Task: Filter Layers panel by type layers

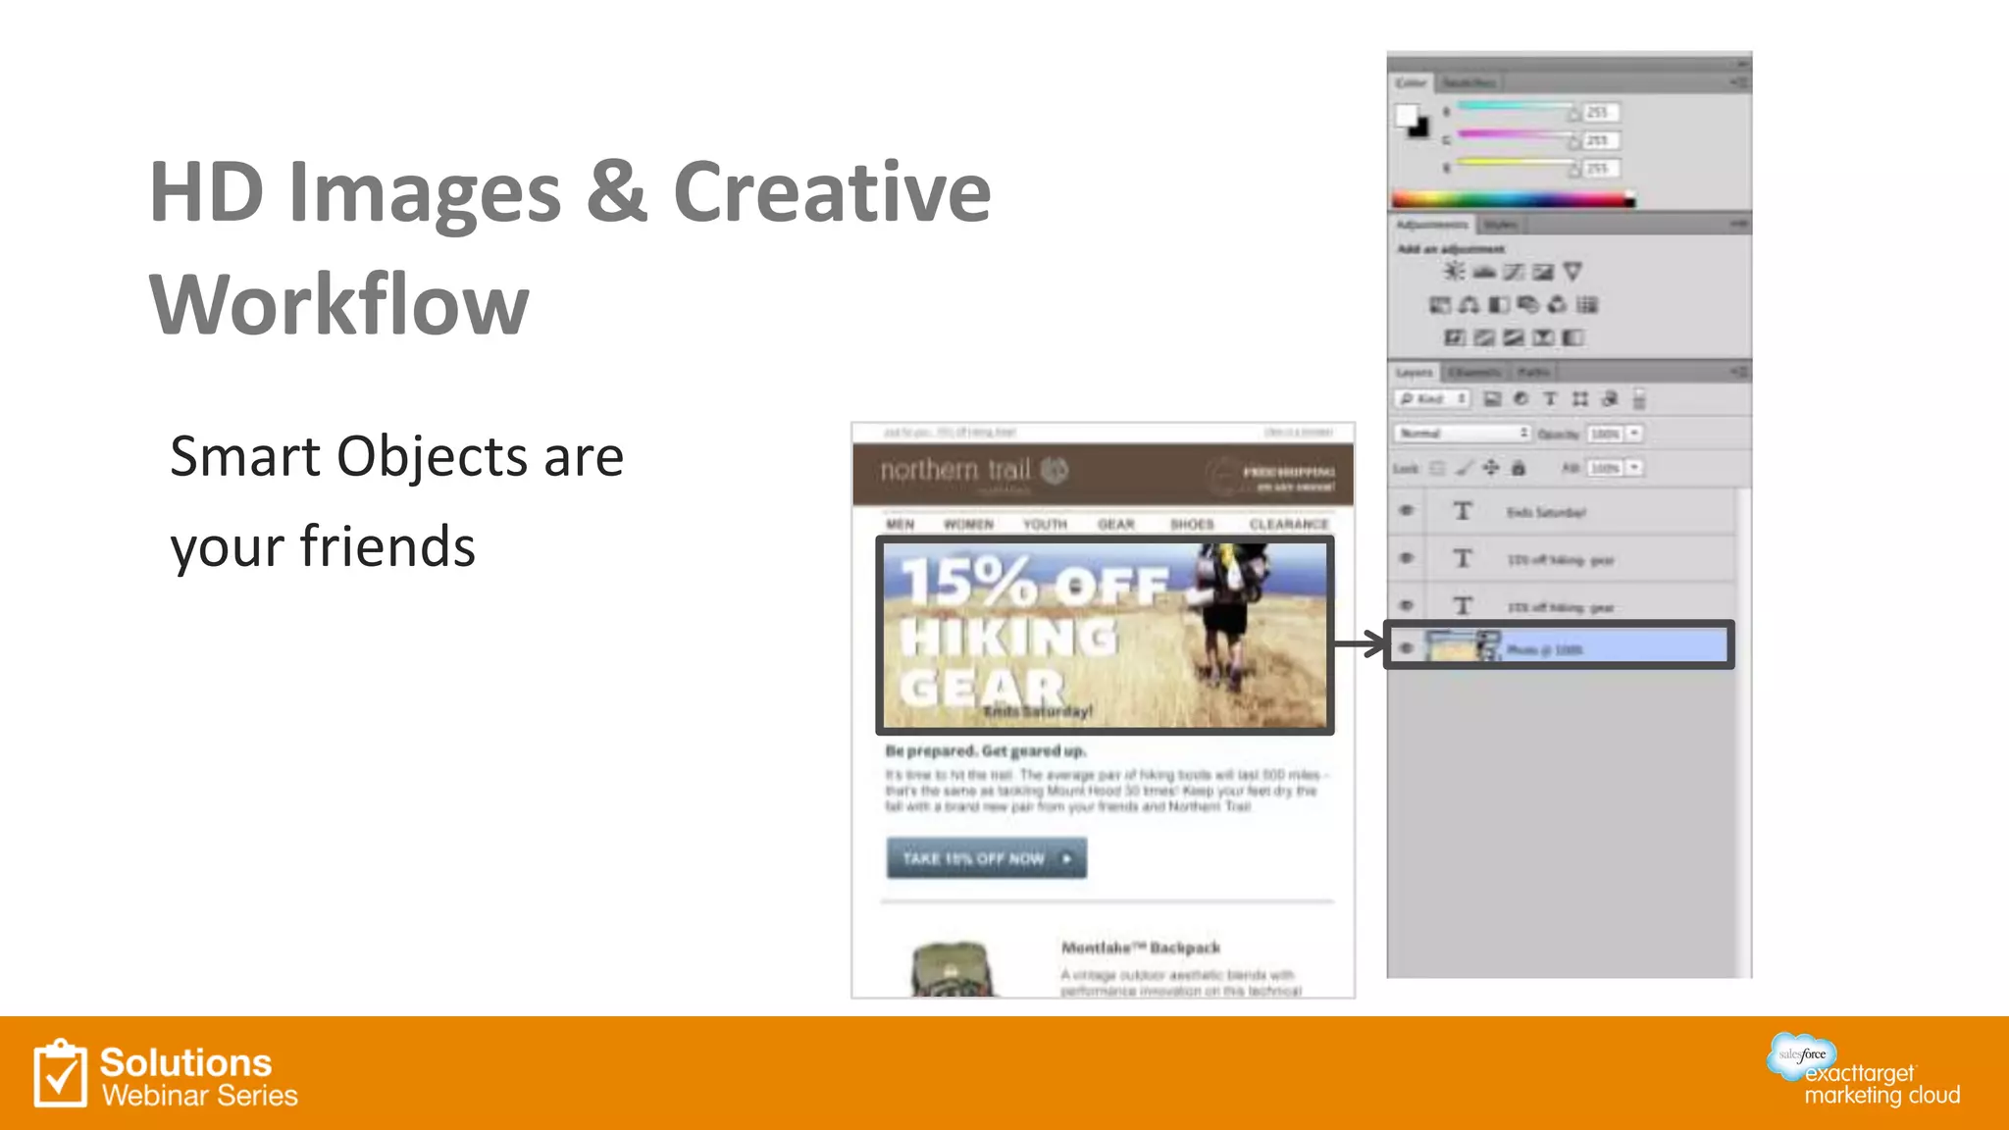Action: [1550, 399]
